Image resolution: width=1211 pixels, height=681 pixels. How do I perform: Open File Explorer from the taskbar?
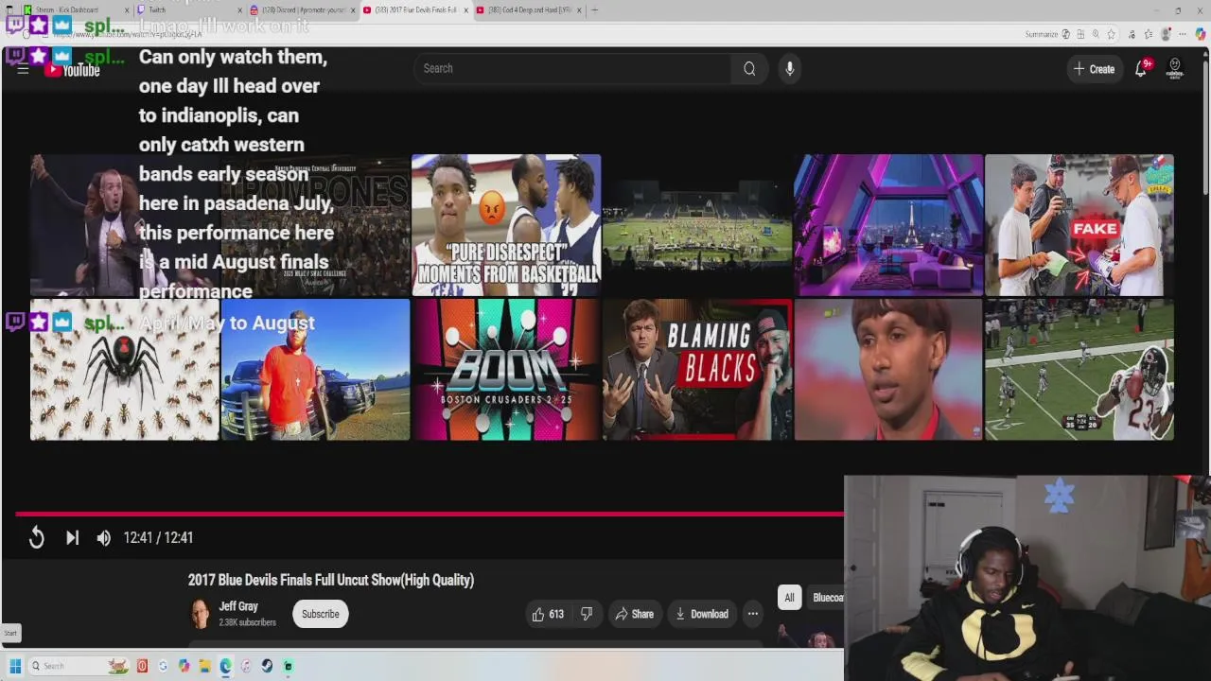coord(204,666)
